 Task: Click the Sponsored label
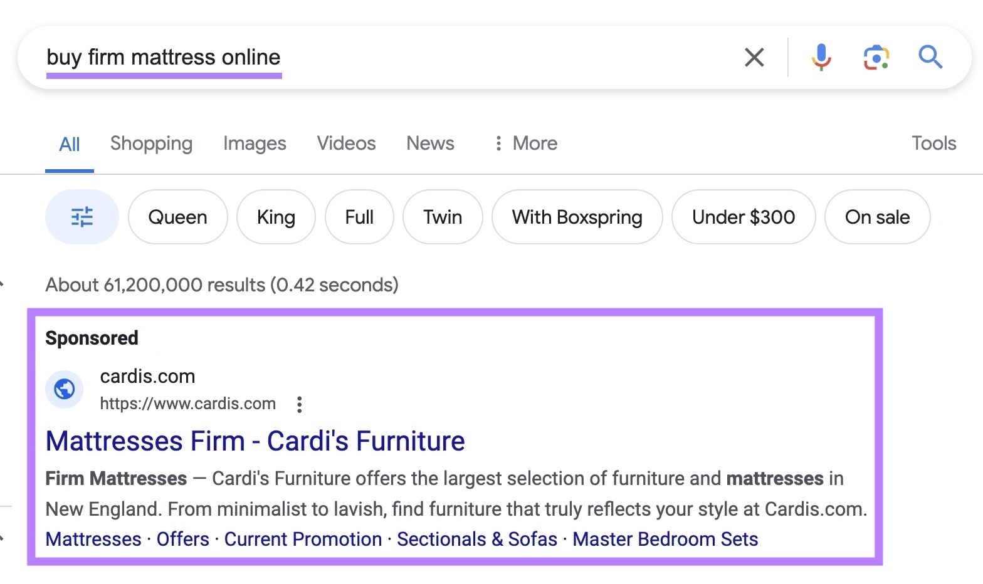click(x=92, y=338)
